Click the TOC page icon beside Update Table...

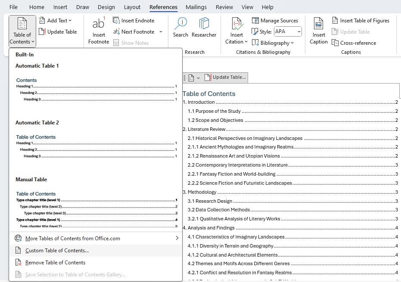[x=191, y=78]
